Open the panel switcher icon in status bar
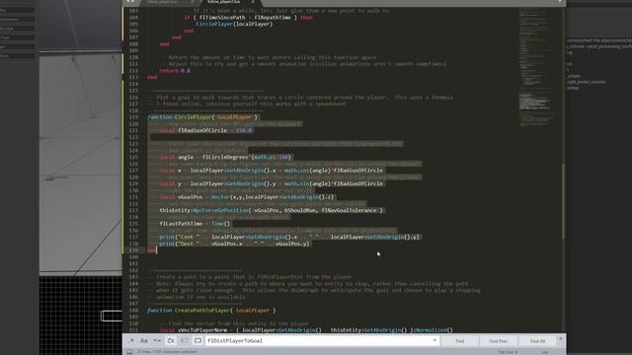This screenshot has height=355, width=632. click(129, 352)
